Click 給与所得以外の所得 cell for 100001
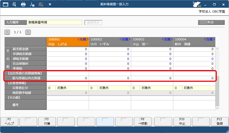 [x=68, y=78]
